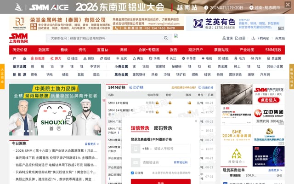Click the red 登录 submit button
Image resolution: width=294 pixels, height=184 pixels.
161,182
